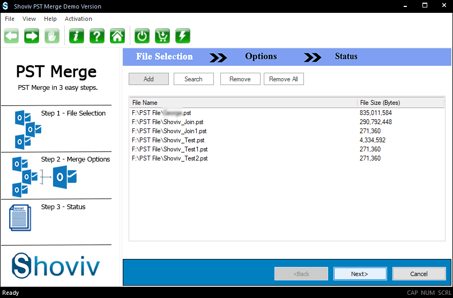Open the File menu
This screenshot has height=298, width=453.
pos(10,19)
